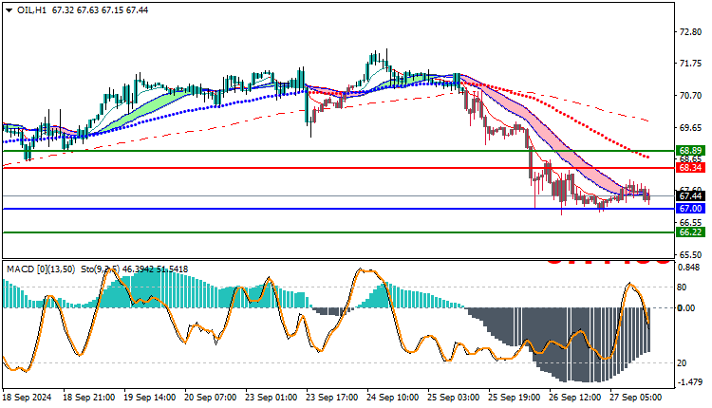Click the 69.65 price scale value
712x408 pixels.
click(x=690, y=128)
